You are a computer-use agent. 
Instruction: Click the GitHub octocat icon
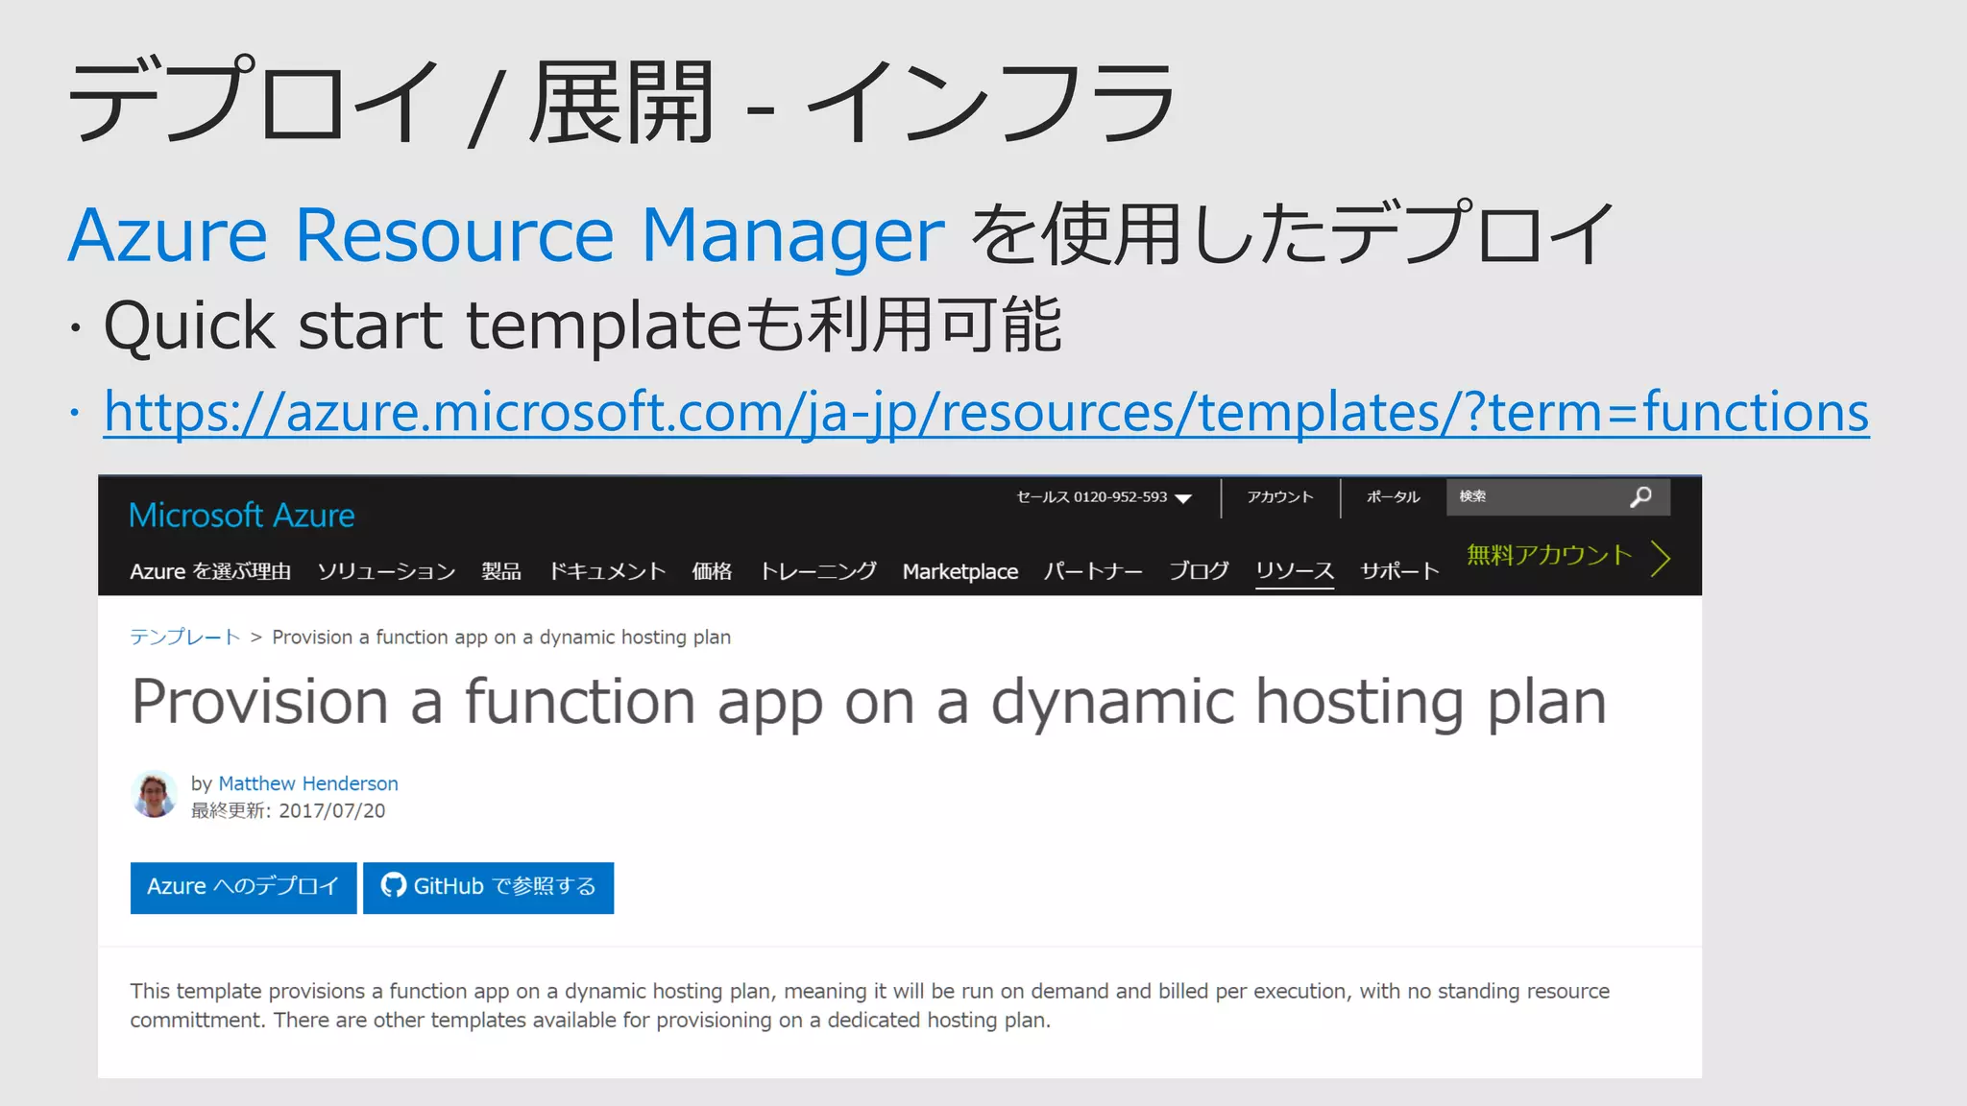point(393,885)
